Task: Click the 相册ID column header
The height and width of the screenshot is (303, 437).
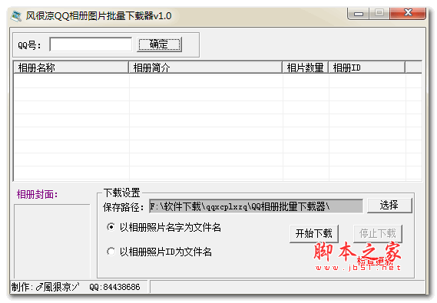Action: coord(367,68)
